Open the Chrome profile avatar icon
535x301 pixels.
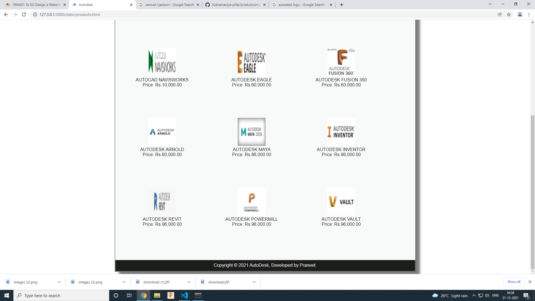pos(520,14)
